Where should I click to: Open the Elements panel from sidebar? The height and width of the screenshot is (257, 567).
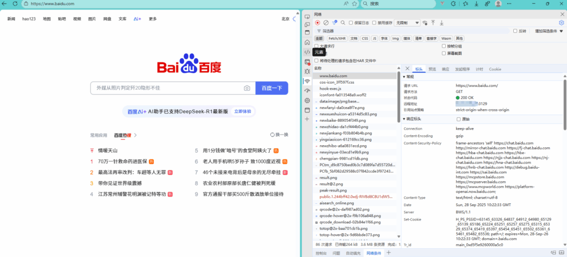(x=307, y=52)
